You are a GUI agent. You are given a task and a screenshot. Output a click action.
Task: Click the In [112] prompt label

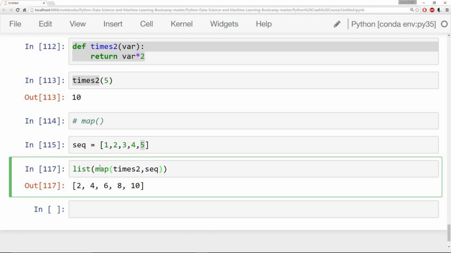[45, 46]
